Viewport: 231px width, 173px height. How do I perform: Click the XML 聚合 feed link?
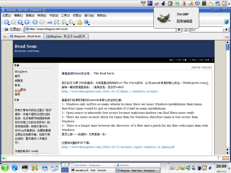pos(21,90)
